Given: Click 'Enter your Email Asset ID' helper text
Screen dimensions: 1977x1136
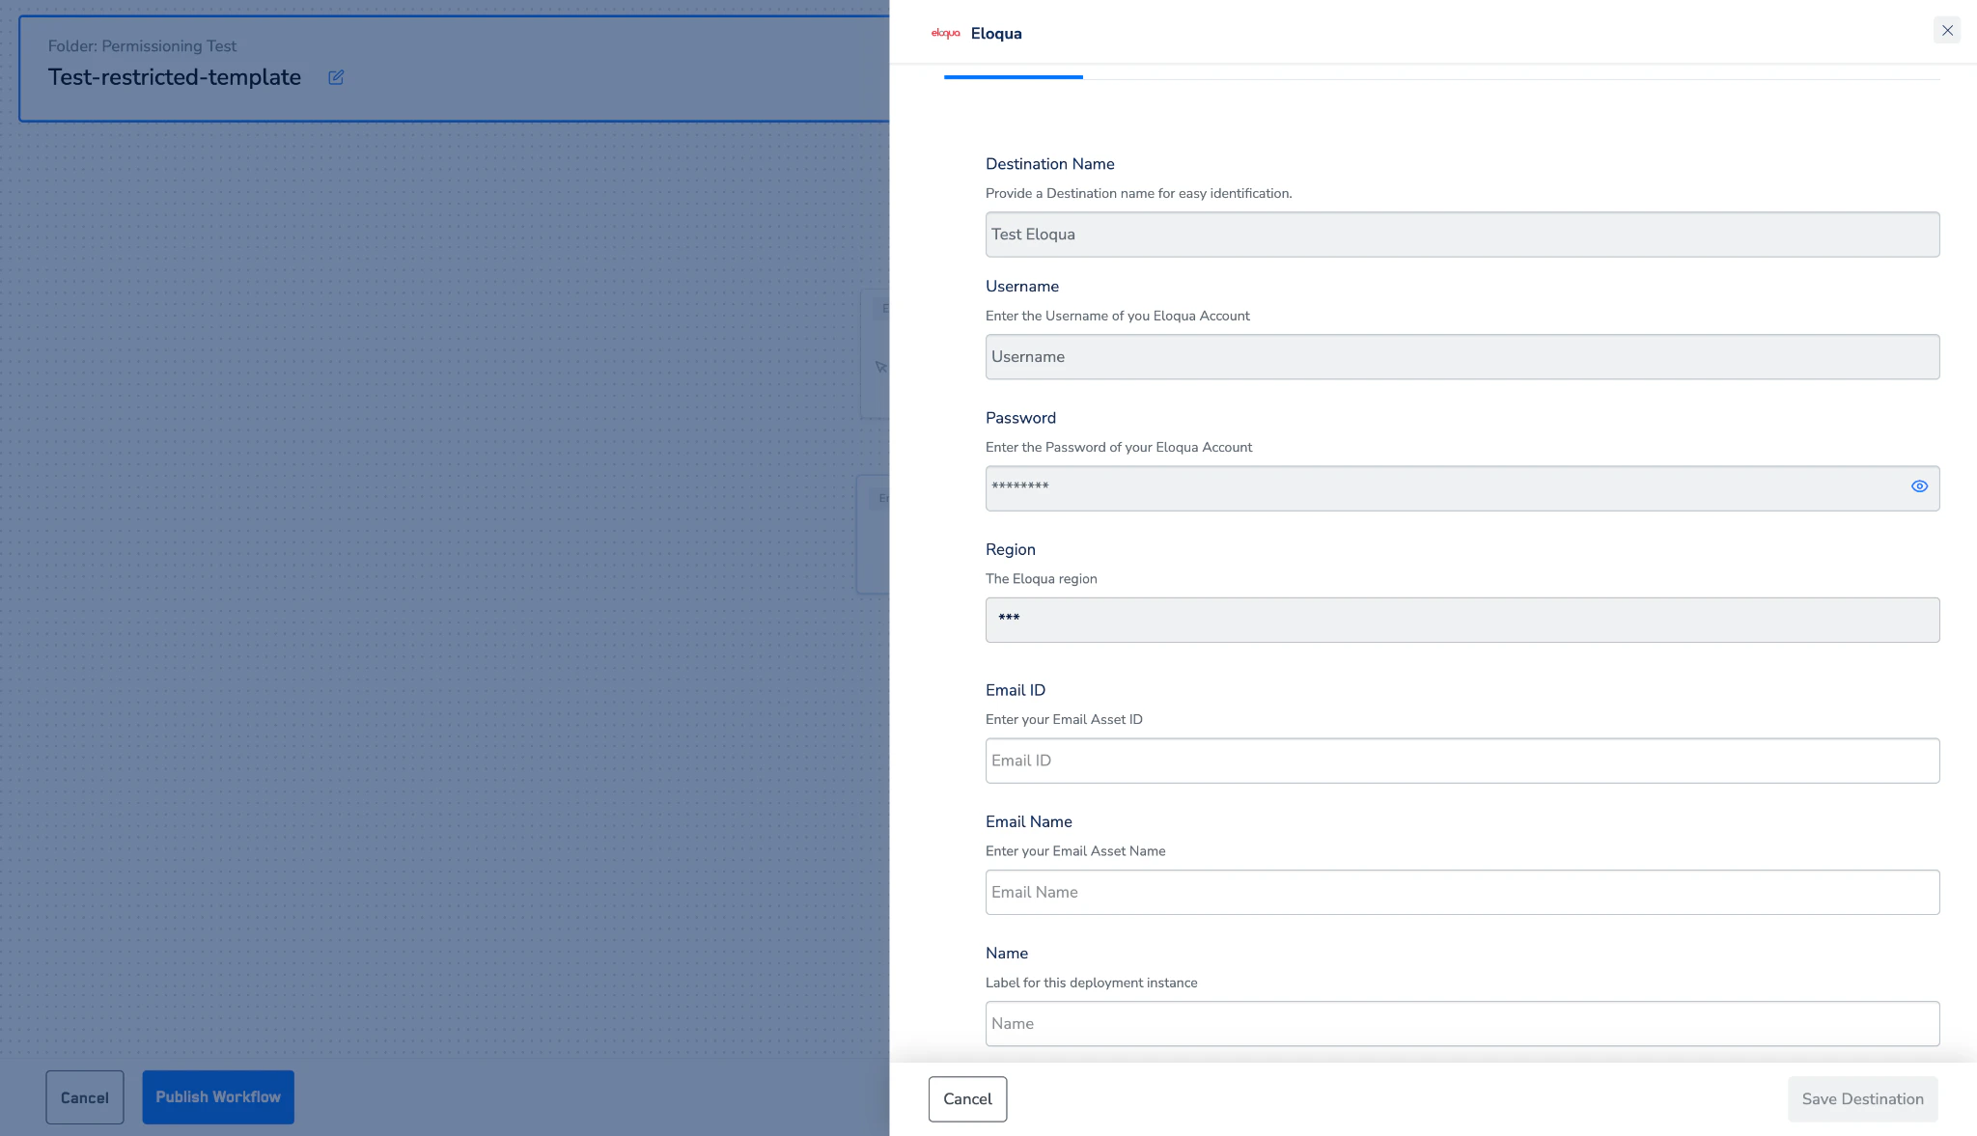Looking at the screenshot, I should click(x=1064, y=719).
